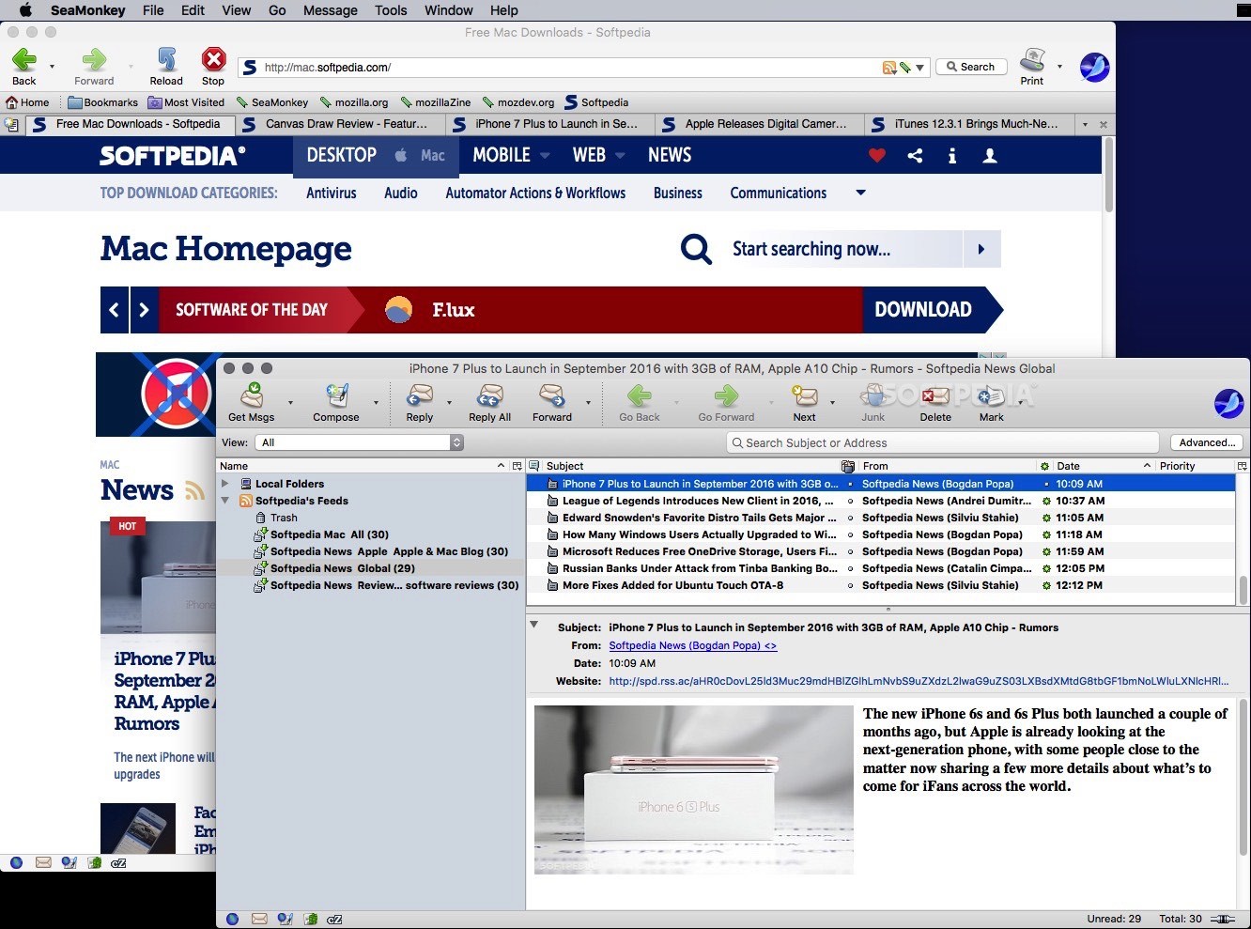The height and width of the screenshot is (929, 1251).
Task: Collapse the Softpedia's Feeds folder
Action: click(225, 501)
